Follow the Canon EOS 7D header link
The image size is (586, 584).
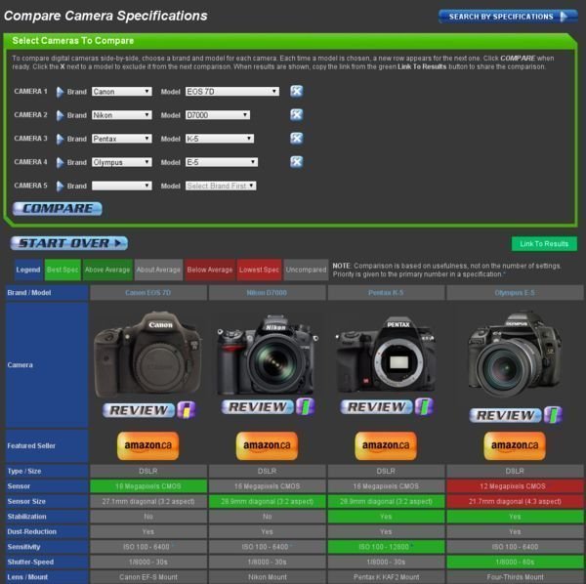[148, 293]
